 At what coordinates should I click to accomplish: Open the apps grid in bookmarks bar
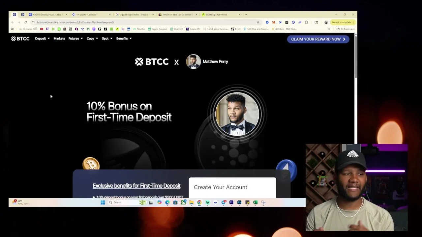[x=12, y=29]
